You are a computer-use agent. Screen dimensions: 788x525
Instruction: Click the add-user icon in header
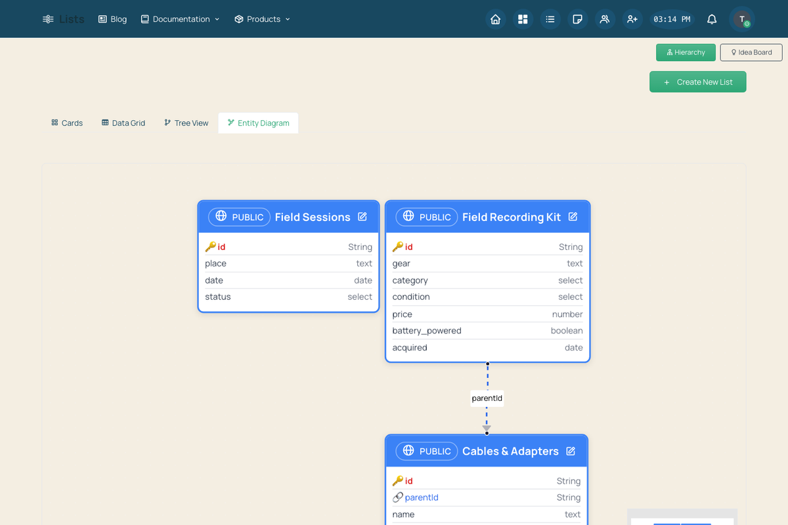point(632,19)
